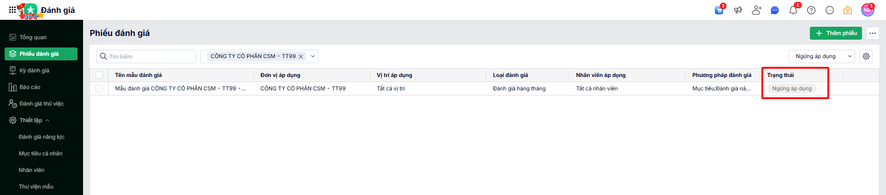Viewport: 886px width, 195px height.
Task: Open table column settings gear
Action: click(866, 56)
